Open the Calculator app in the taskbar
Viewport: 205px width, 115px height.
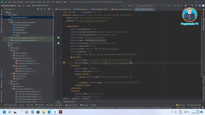click(32, 112)
